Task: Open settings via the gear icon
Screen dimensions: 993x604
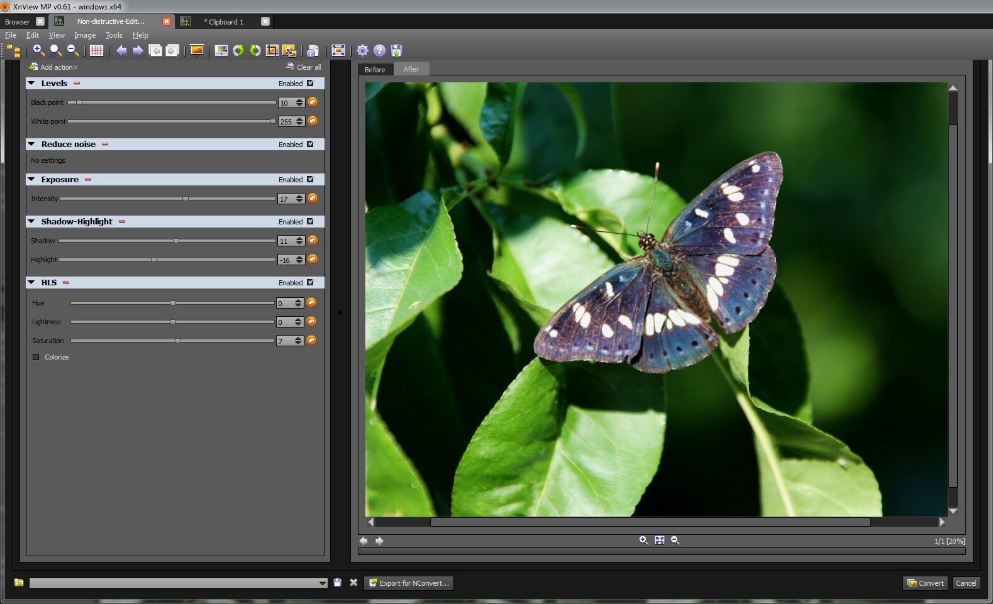Action: [363, 50]
